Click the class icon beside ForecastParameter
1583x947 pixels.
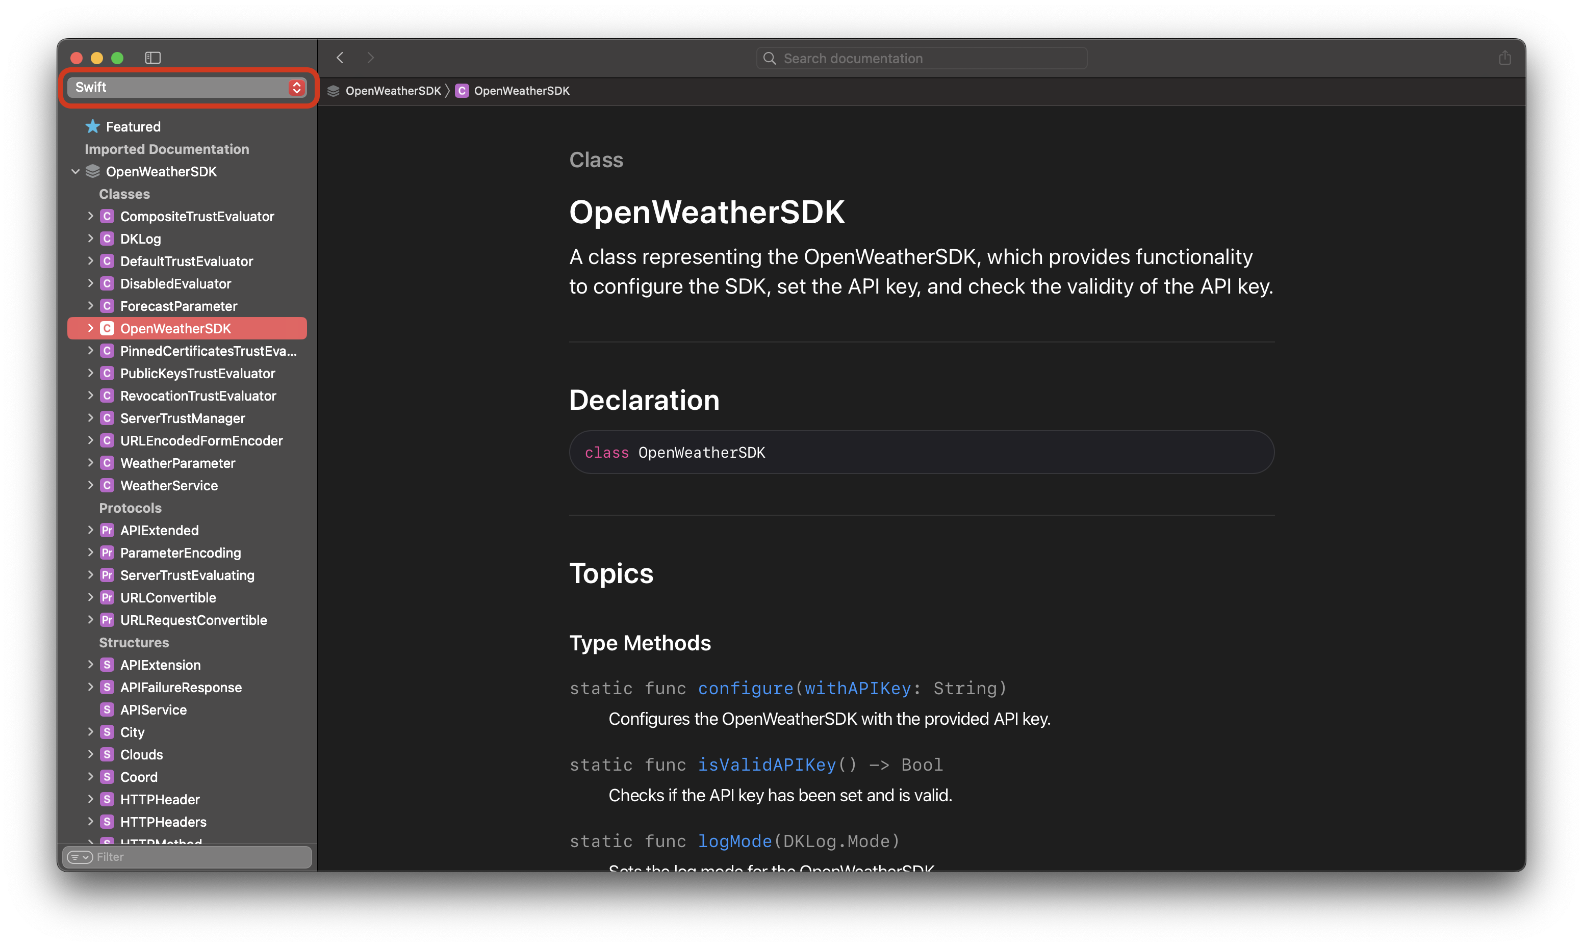pos(107,306)
